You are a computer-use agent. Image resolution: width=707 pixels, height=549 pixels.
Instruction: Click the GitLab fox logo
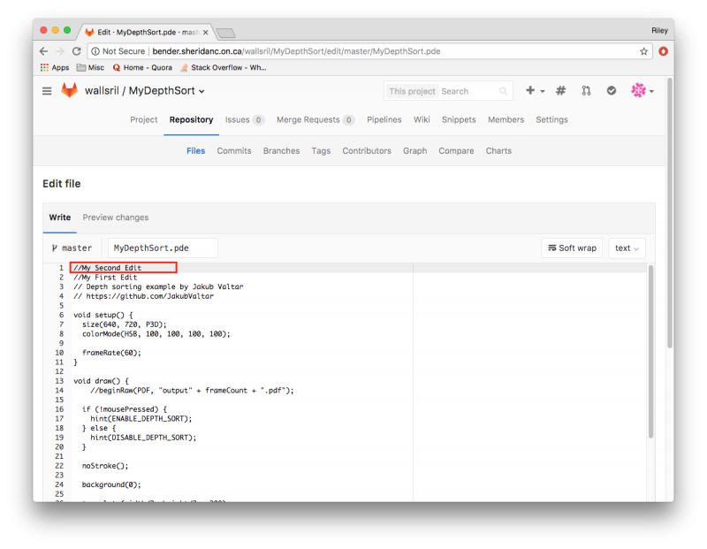coord(70,91)
